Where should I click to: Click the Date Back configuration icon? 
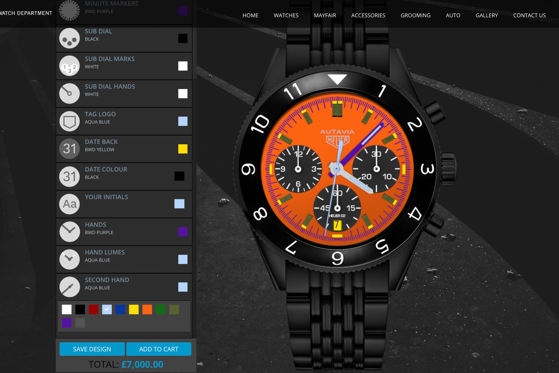(x=68, y=148)
